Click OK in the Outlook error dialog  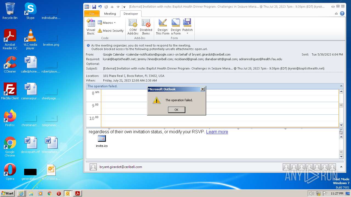coord(176,110)
